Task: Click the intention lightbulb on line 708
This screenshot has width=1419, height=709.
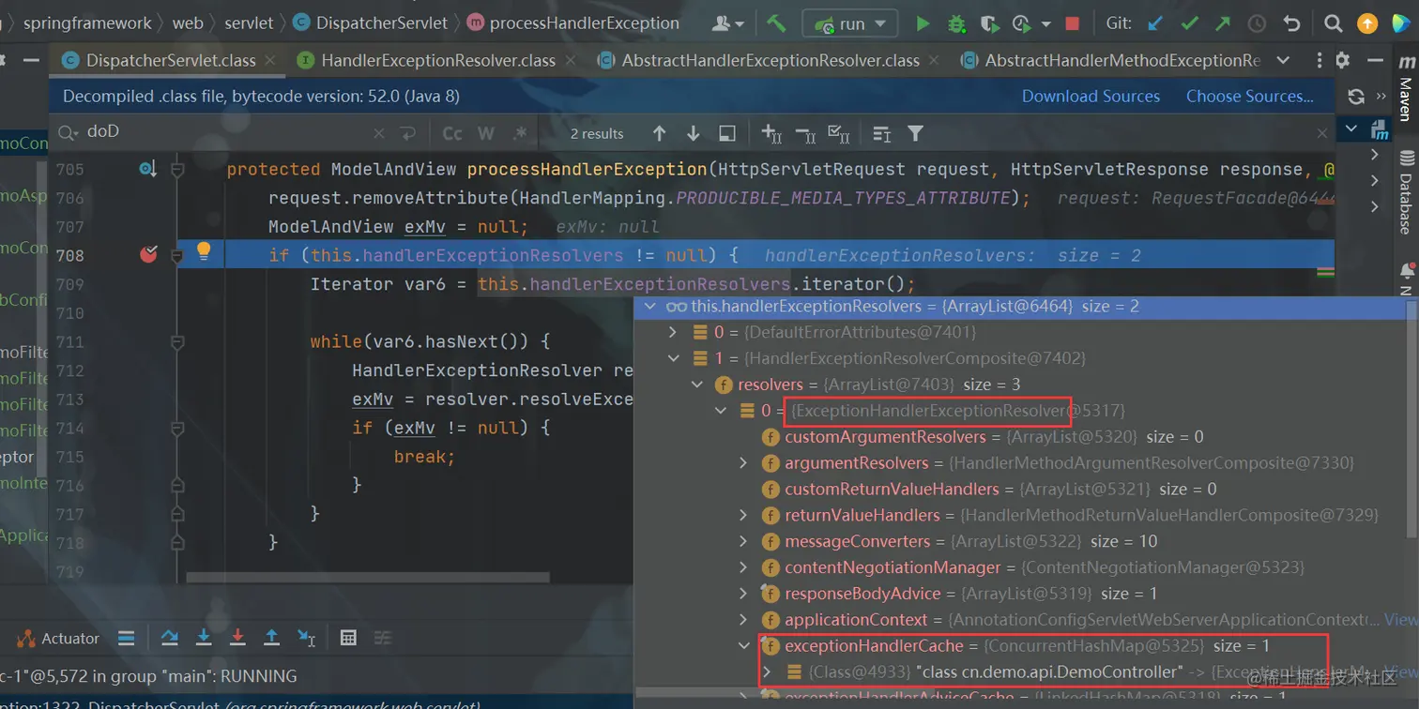Action: pyautogui.click(x=203, y=250)
